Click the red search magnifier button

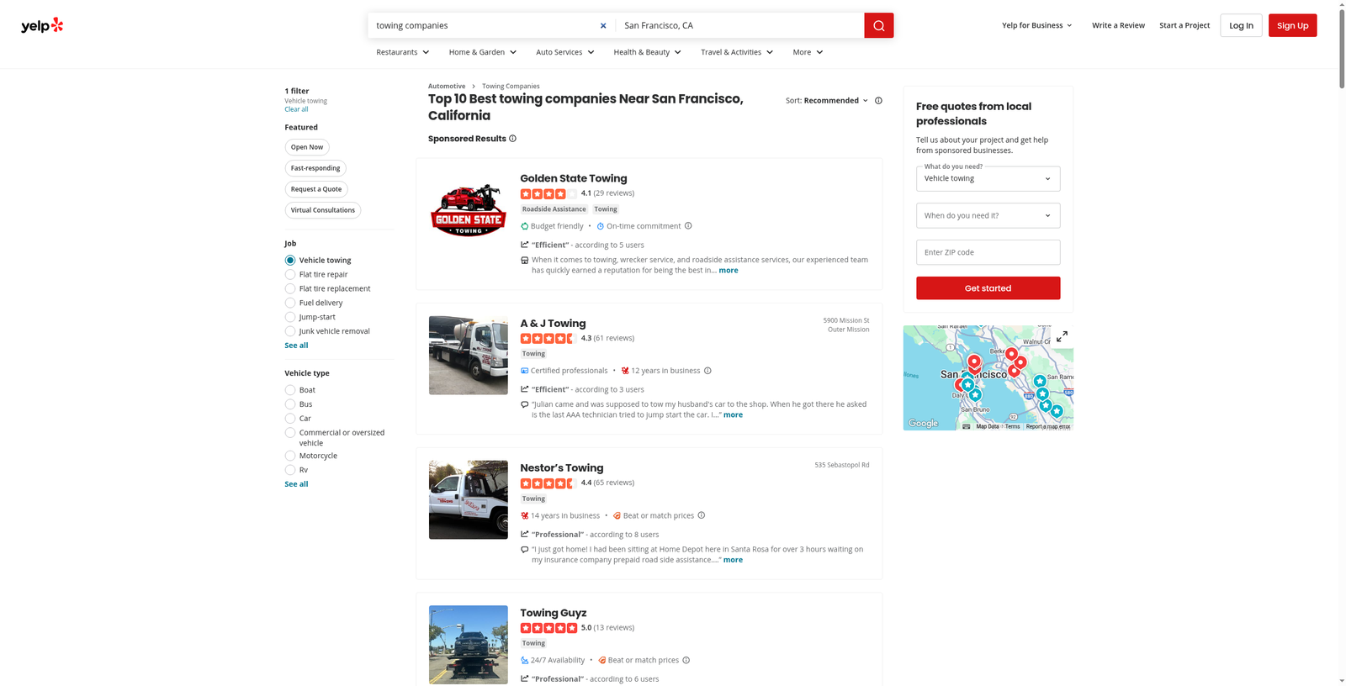click(x=878, y=25)
